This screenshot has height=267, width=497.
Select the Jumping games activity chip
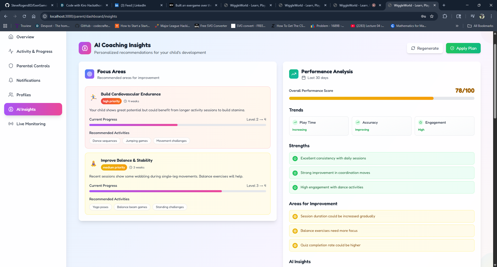point(137,141)
